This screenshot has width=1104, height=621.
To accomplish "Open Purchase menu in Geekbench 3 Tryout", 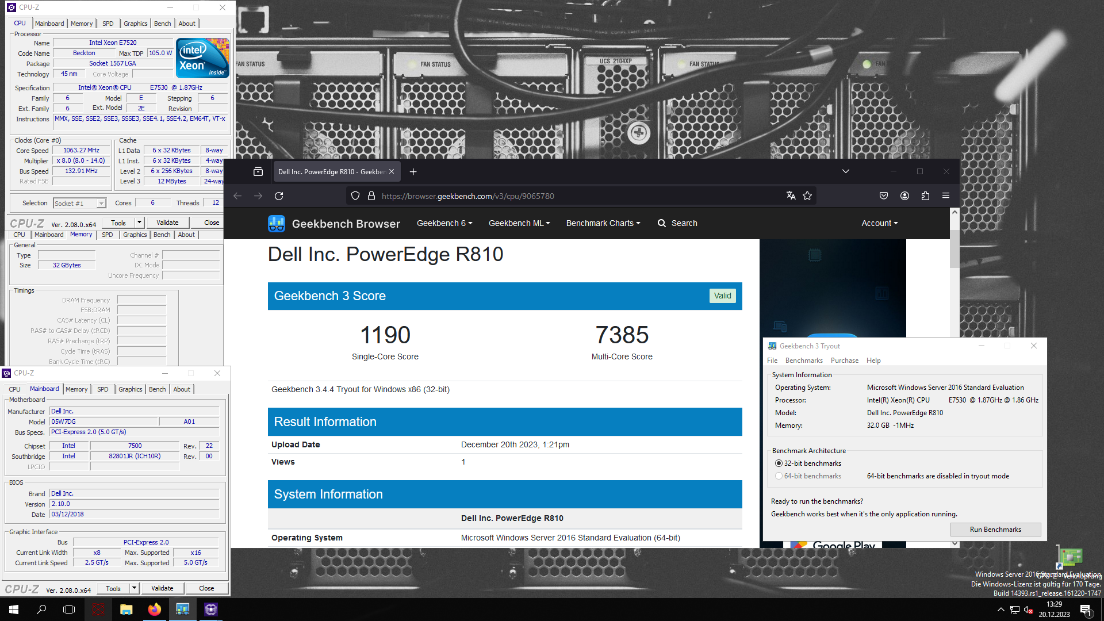I will tap(844, 361).
